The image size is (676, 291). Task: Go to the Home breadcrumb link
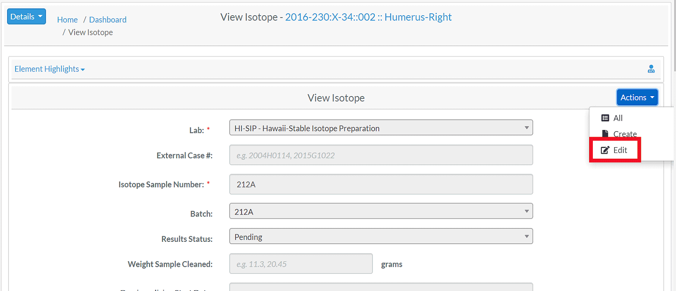click(67, 20)
